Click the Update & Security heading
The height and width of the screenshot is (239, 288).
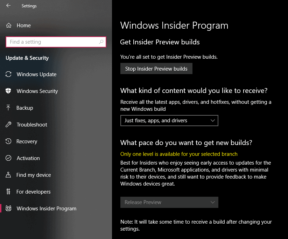[27, 58]
